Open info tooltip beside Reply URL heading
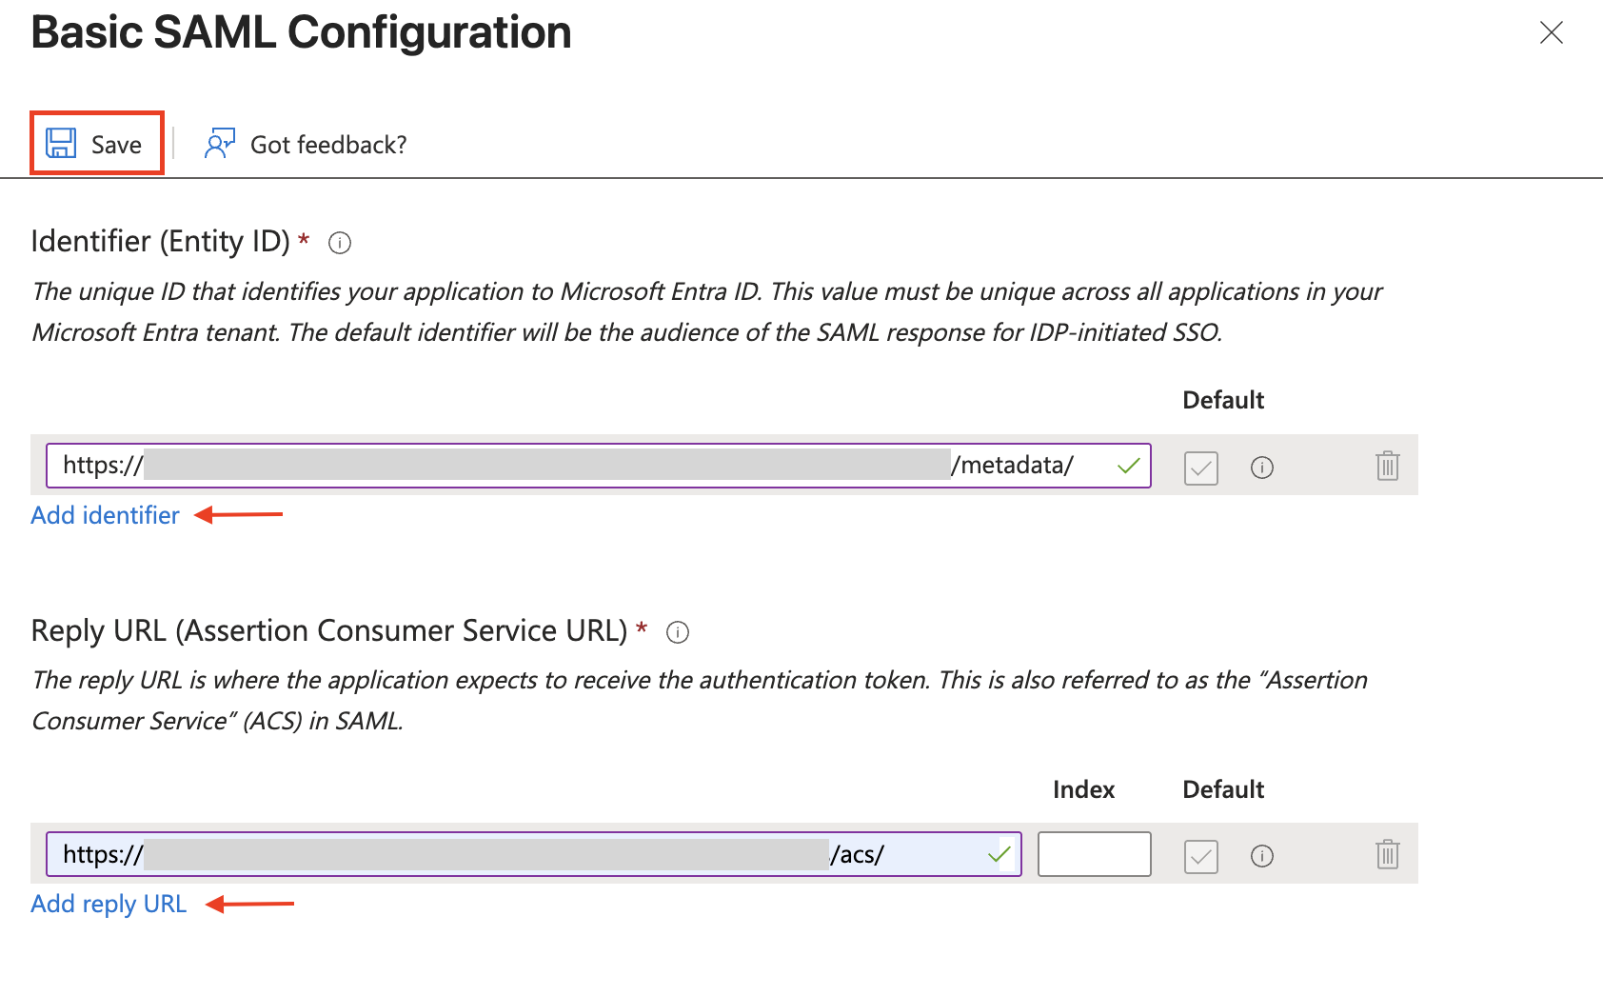This screenshot has height=996, width=1603. (x=678, y=632)
